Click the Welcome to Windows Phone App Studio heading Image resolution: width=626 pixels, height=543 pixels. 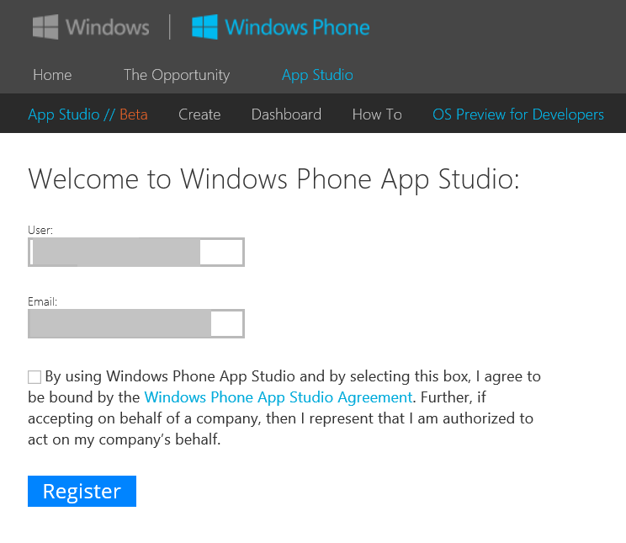pyautogui.click(x=274, y=179)
